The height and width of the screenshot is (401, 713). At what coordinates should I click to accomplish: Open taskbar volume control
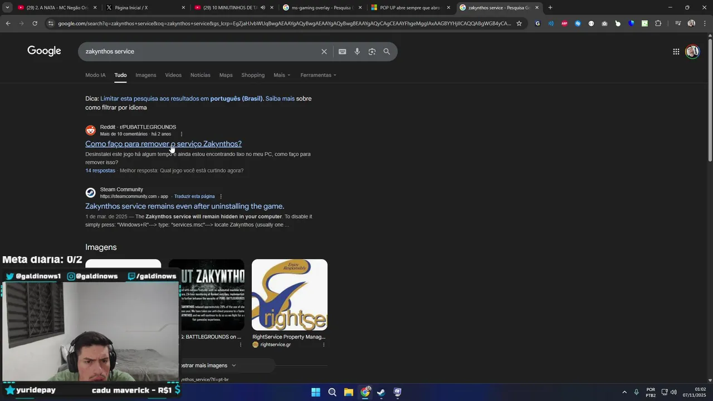tap(673, 392)
